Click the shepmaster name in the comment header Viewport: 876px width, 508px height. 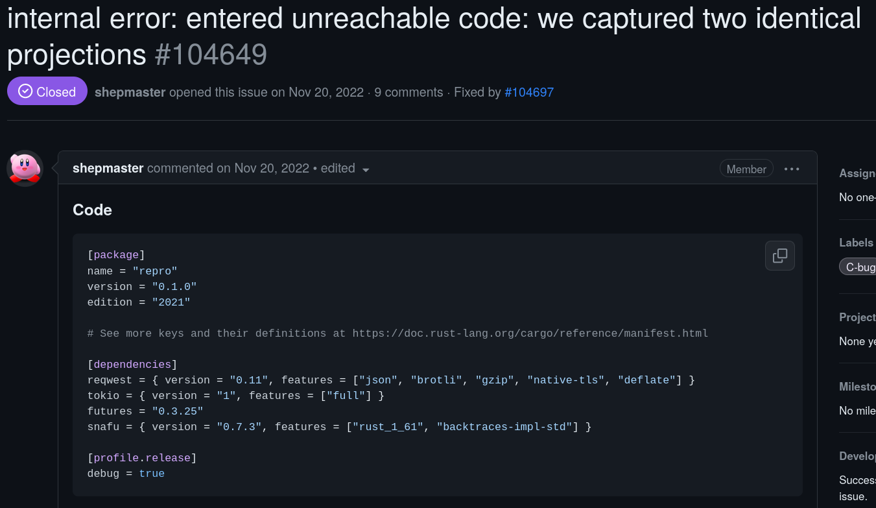tap(108, 168)
